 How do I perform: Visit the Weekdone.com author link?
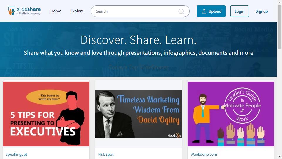(x=204, y=155)
